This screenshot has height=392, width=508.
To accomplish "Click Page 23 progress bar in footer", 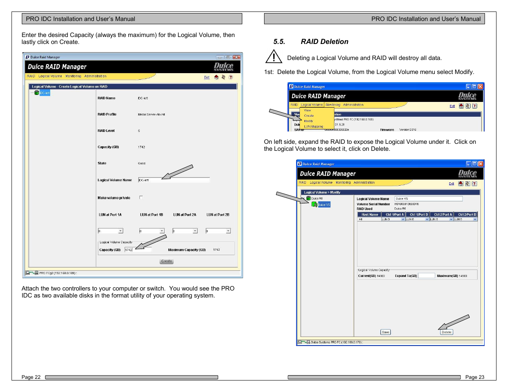I will click(x=374, y=377).
